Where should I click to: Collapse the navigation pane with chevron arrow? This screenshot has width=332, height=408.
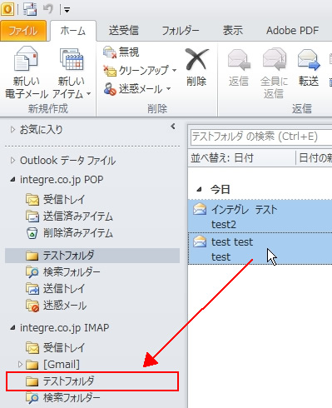(173, 127)
